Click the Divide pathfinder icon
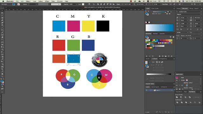The image size is (203, 114). point(177,102)
